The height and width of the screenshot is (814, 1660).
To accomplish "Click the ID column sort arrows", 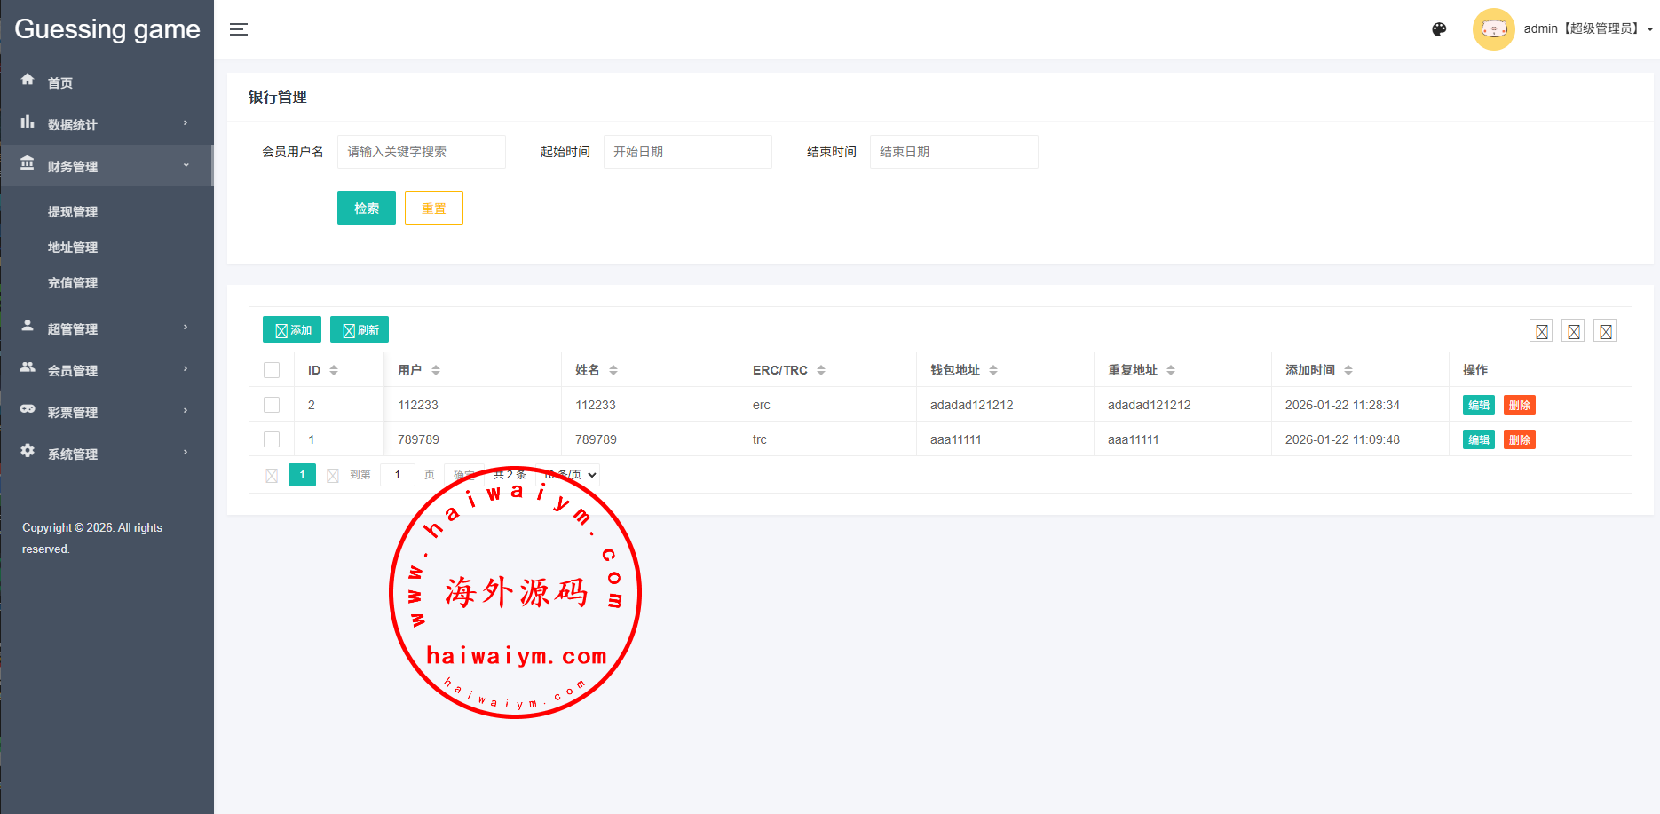I will [x=334, y=370].
